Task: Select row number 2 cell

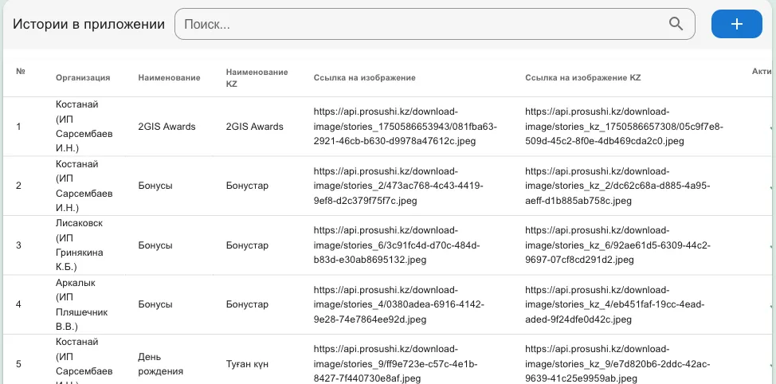Action: click(18, 186)
